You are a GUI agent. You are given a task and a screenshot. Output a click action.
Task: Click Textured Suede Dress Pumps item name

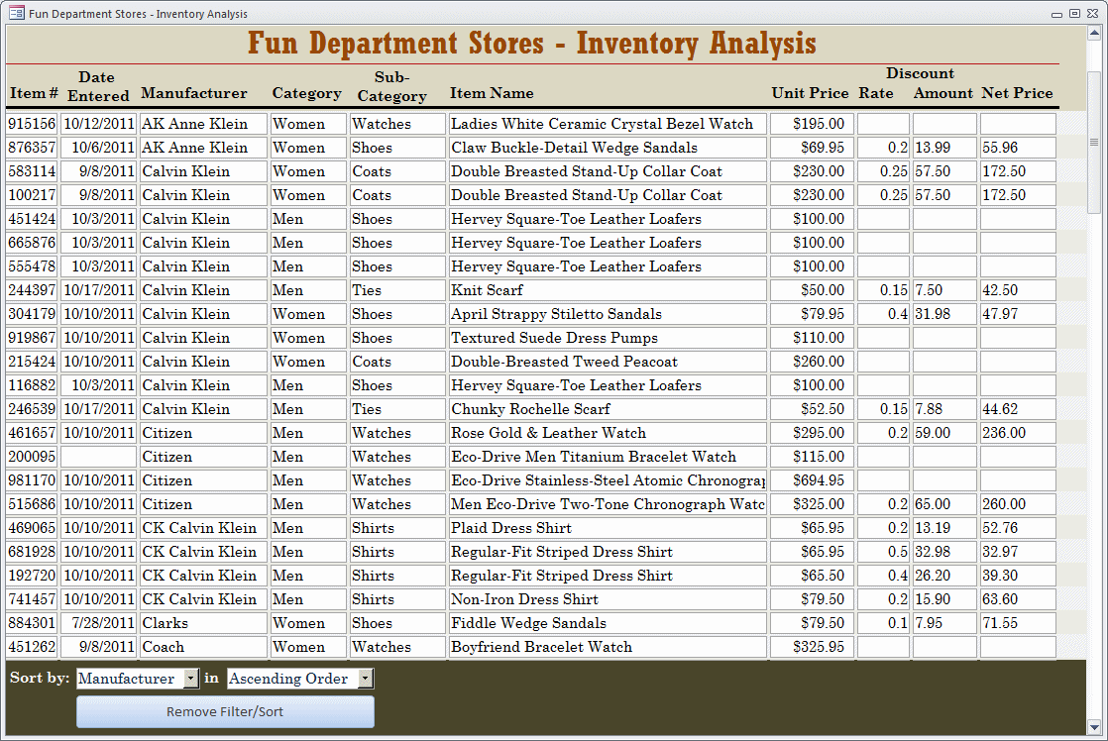pyautogui.click(x=608, y=338)
